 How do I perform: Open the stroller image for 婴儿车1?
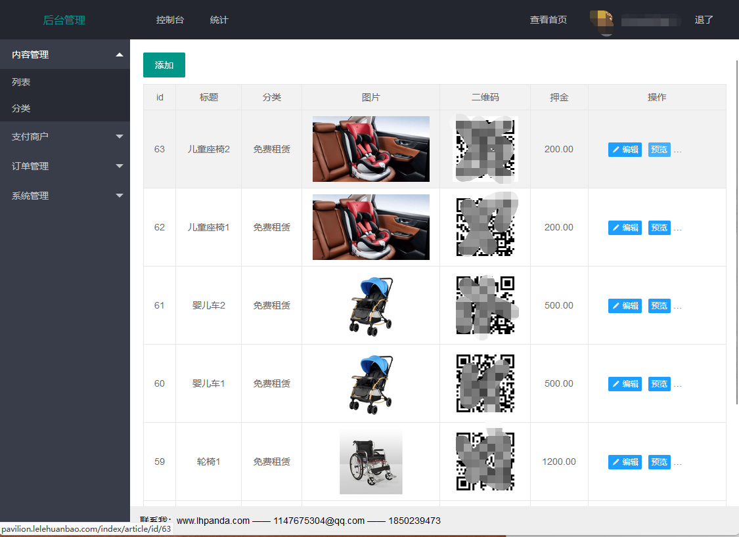[x=371, y=383]
